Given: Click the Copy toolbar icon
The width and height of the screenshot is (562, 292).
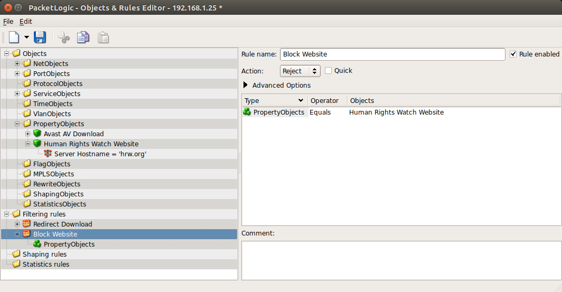Looking at the screenshot, I should (x=83, y=37).
